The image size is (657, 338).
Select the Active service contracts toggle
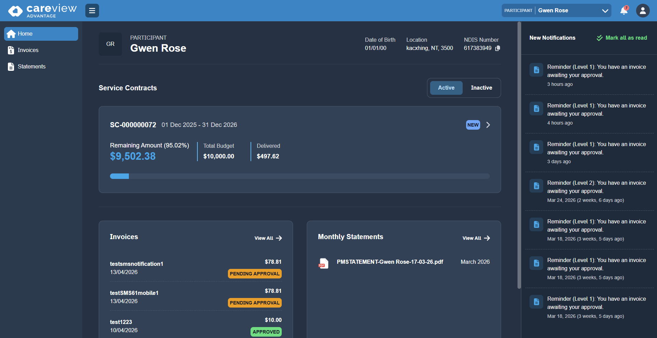click(446, 88)
